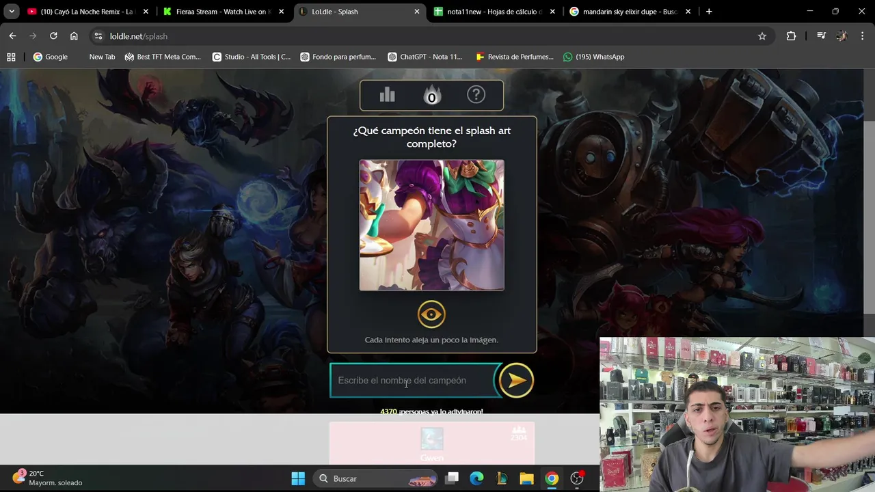Close the Fieraa Stream tab
This screenshot has height=492, width=875.
[x=281, y=12]
